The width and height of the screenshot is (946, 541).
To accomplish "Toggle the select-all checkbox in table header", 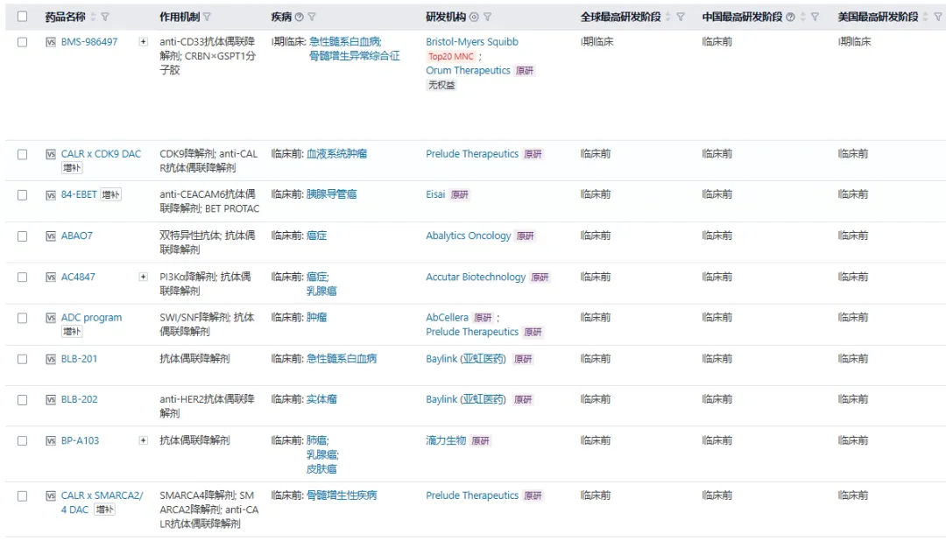I will click(x=23, y=17).
